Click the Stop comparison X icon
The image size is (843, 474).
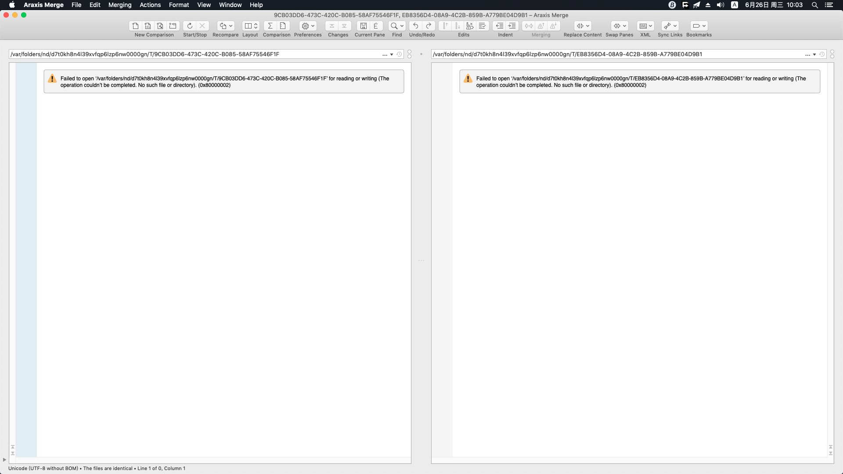[202, 26]
